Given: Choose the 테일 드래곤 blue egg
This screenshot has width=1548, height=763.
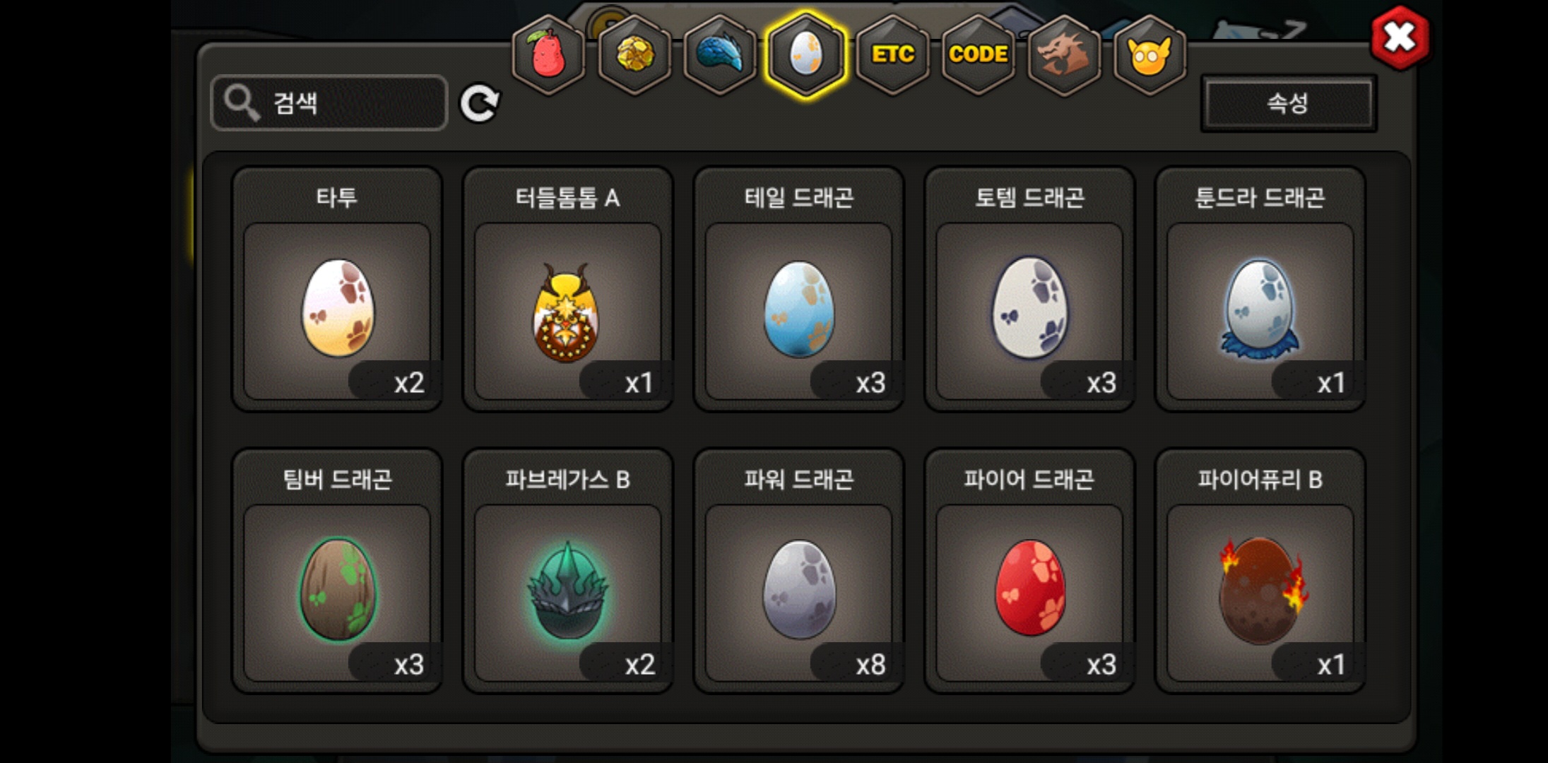Looking at the screenshot, I should [x=799, y=289].
